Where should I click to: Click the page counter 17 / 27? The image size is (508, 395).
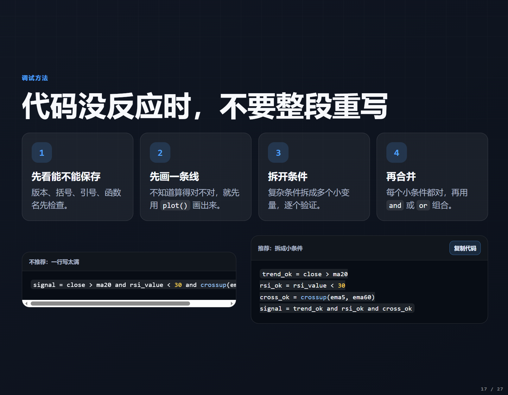click(492, 389)
